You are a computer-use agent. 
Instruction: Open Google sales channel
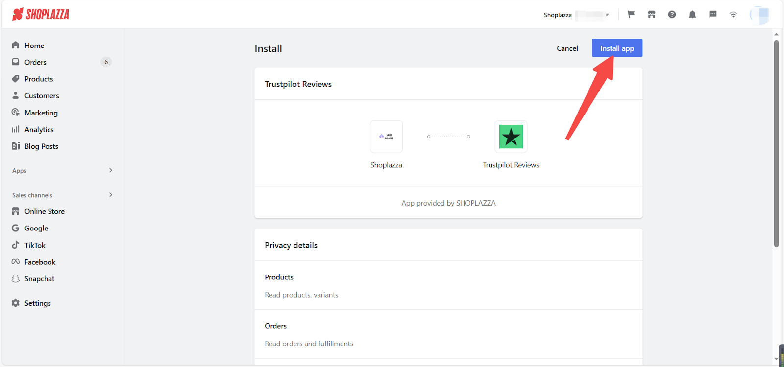coord(36,229)
